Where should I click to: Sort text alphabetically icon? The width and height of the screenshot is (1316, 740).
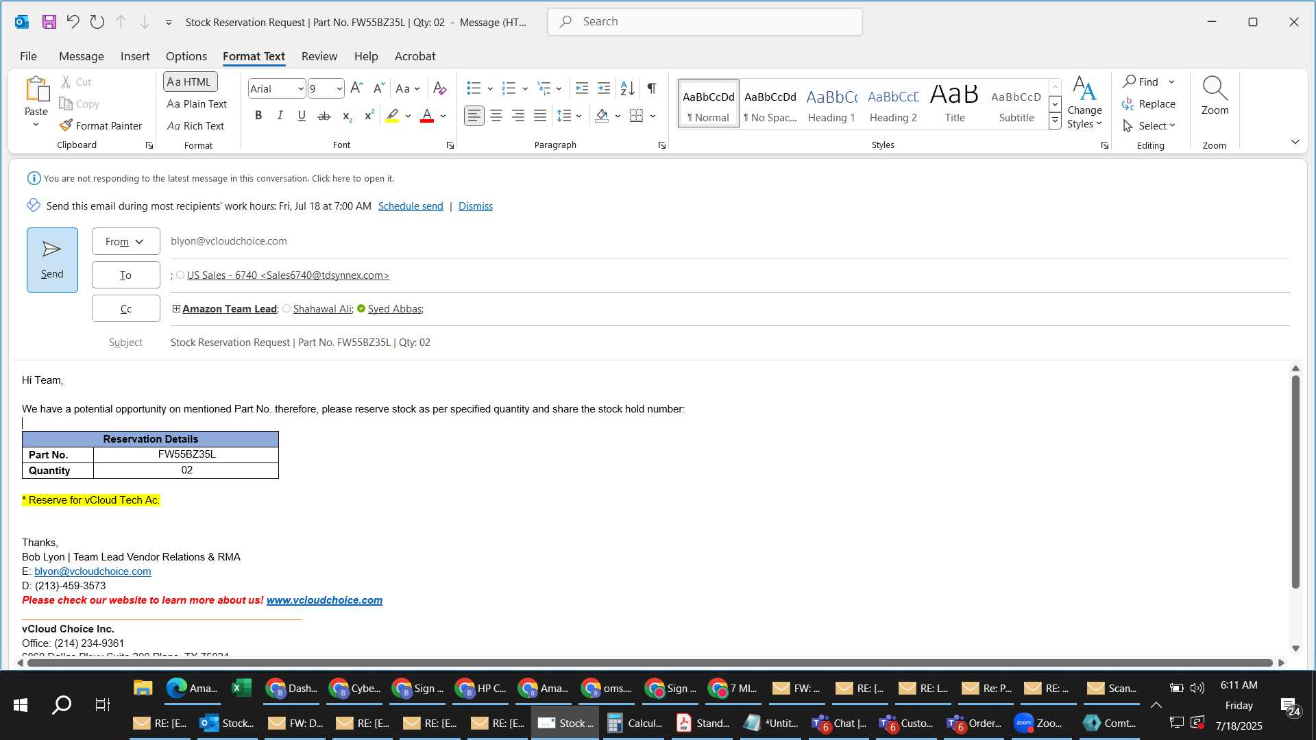(627, 88)
